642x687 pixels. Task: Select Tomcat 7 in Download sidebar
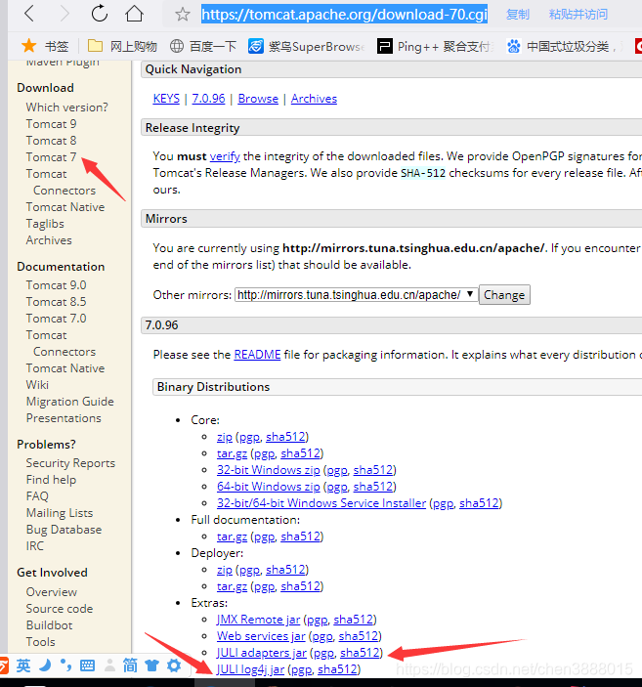[51, 157]
